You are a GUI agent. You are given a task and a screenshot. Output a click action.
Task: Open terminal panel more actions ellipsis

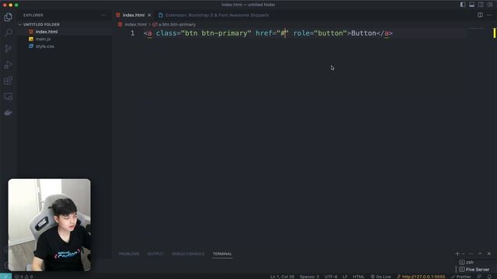tap(471, 253)
